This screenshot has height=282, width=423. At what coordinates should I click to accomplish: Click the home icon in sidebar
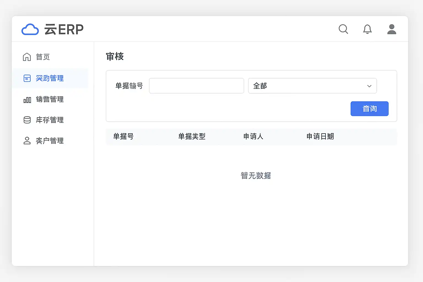point(27,57)
